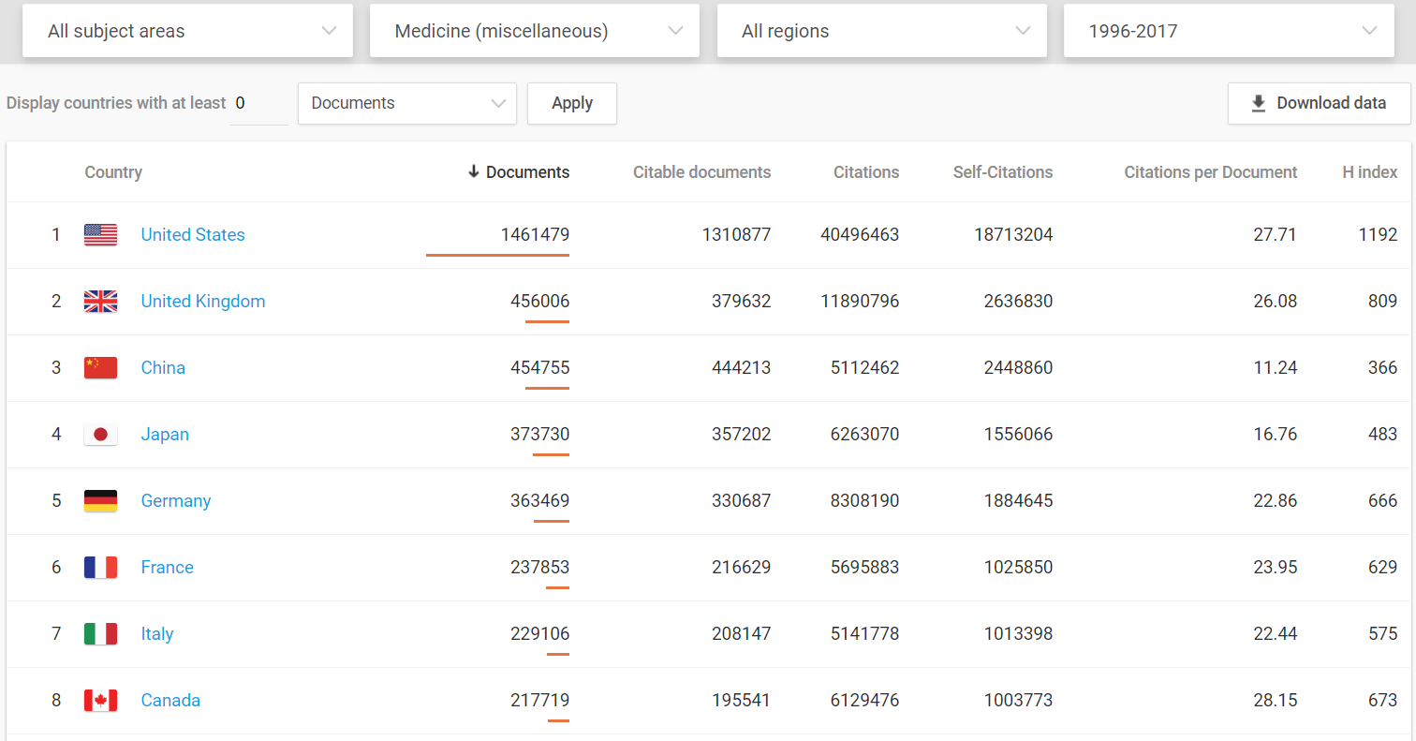Sort table by H index column
The image size is (1416, 741).
1369,172
